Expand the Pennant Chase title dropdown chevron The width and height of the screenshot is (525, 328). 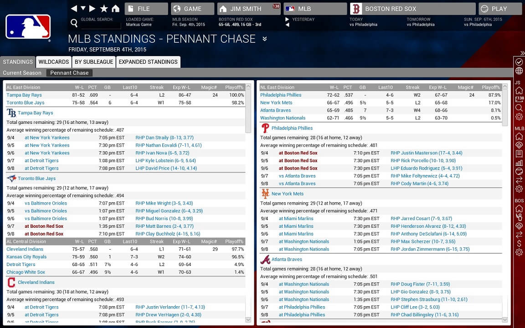(x=264, y=39)
